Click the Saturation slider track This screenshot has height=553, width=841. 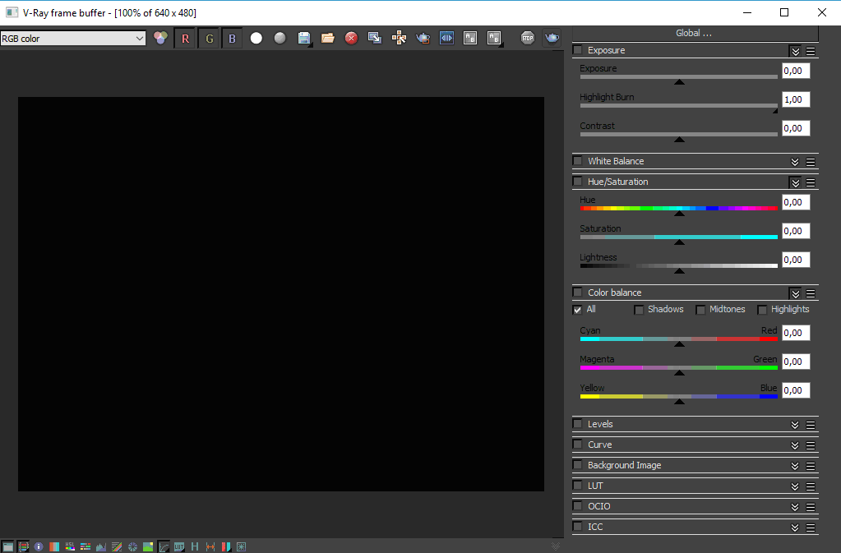(x=678, y=237)
